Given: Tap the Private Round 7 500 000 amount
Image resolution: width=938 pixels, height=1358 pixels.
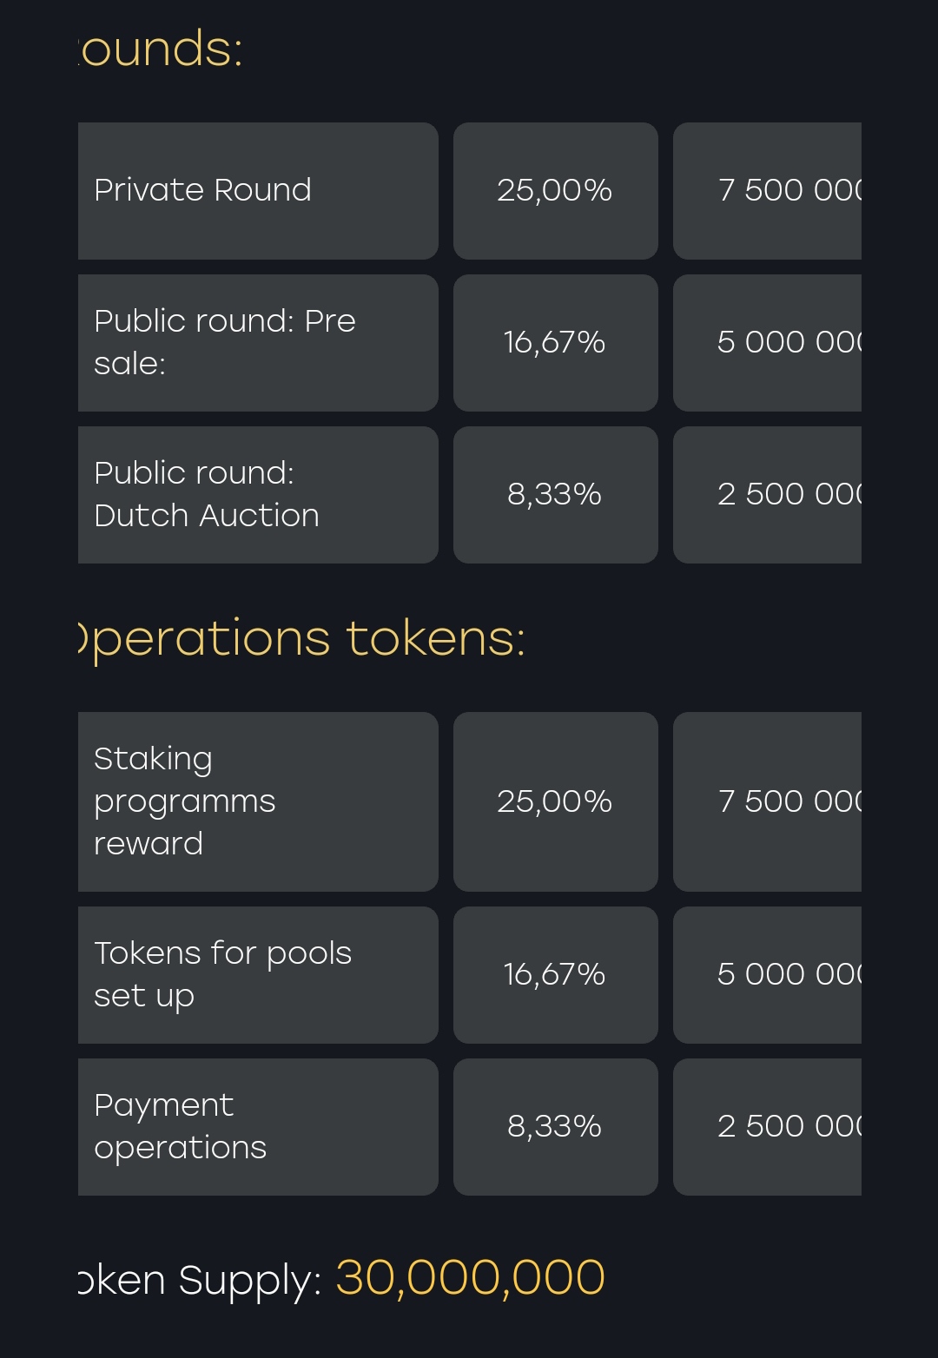Looking at the screenshot, I should 768,191.
